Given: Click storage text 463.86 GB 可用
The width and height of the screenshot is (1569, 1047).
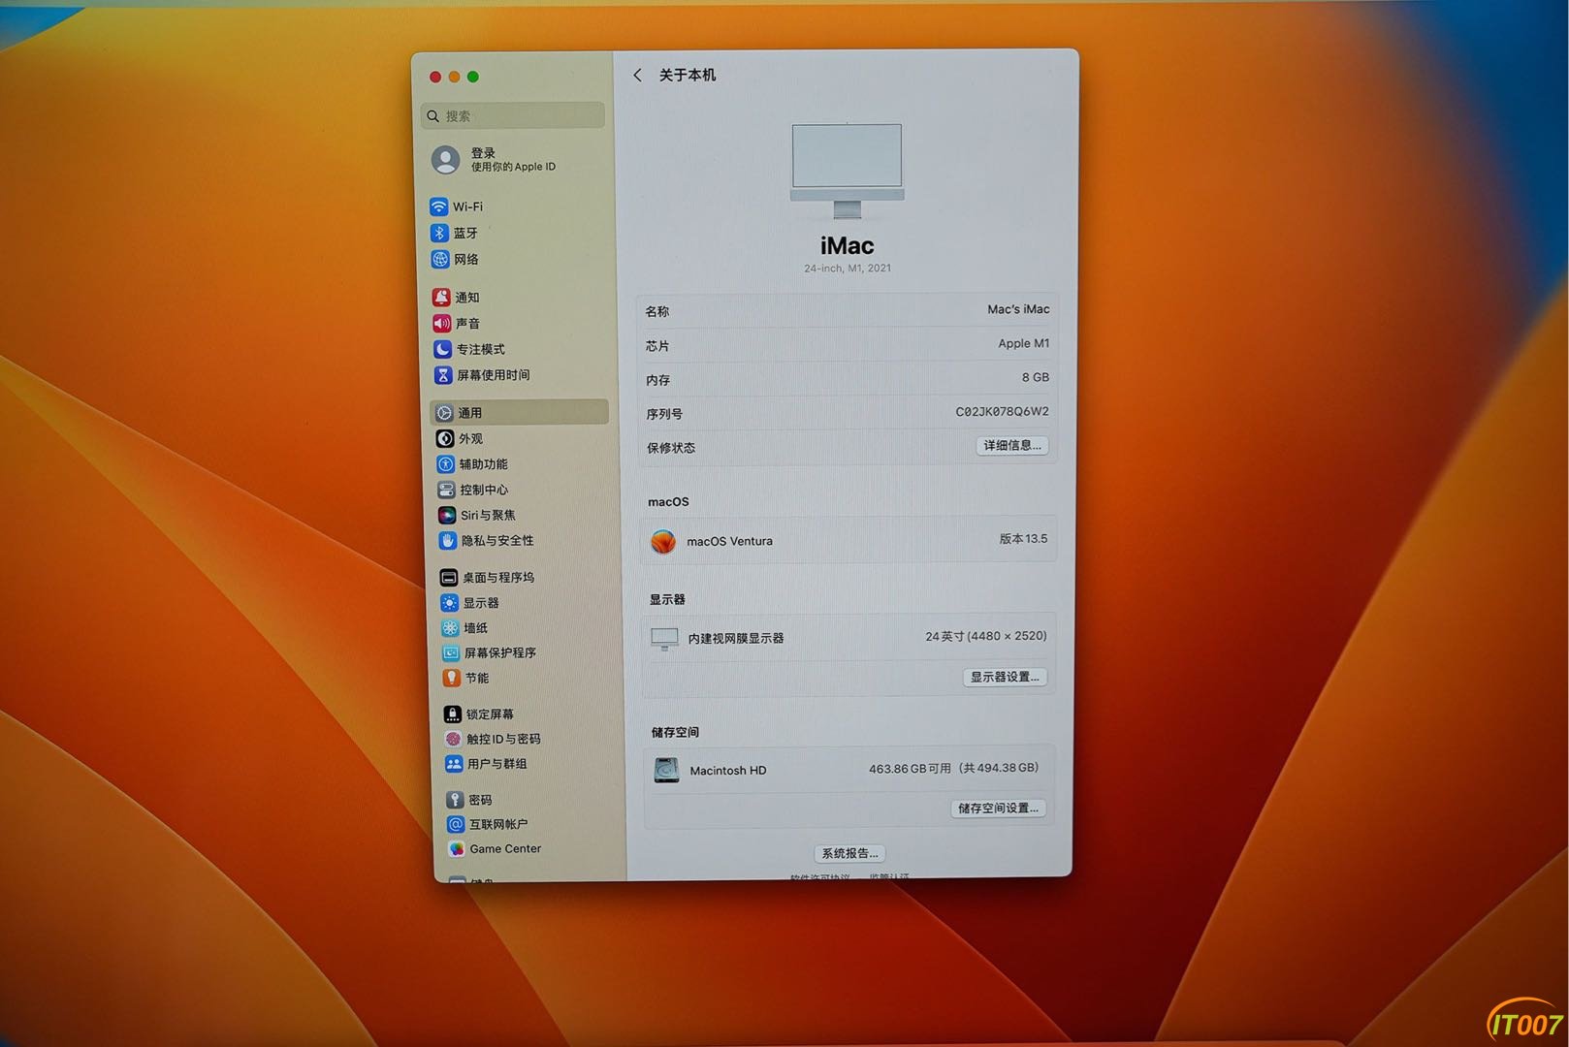Looking at the screenshot, I should pos(910,768).
